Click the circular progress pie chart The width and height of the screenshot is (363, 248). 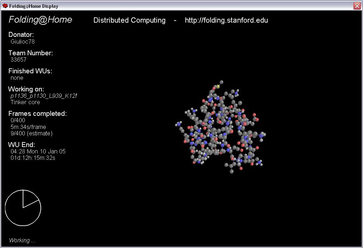coord(23,208)
